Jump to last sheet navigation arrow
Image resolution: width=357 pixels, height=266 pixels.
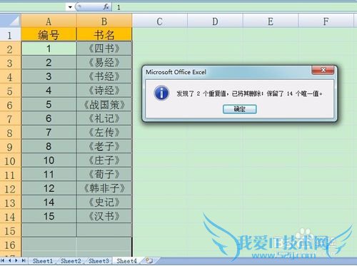[23, 260]
